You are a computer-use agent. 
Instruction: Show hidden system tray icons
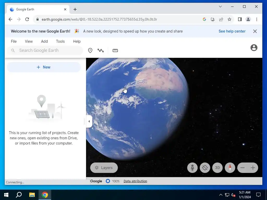(x=221, y=195)
